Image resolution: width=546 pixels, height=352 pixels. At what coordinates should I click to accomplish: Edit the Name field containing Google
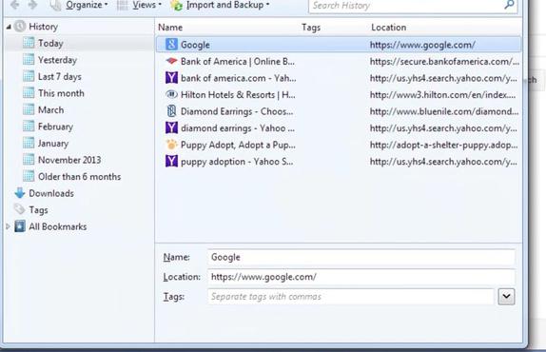pyautogui.click(x=361, y=257)
